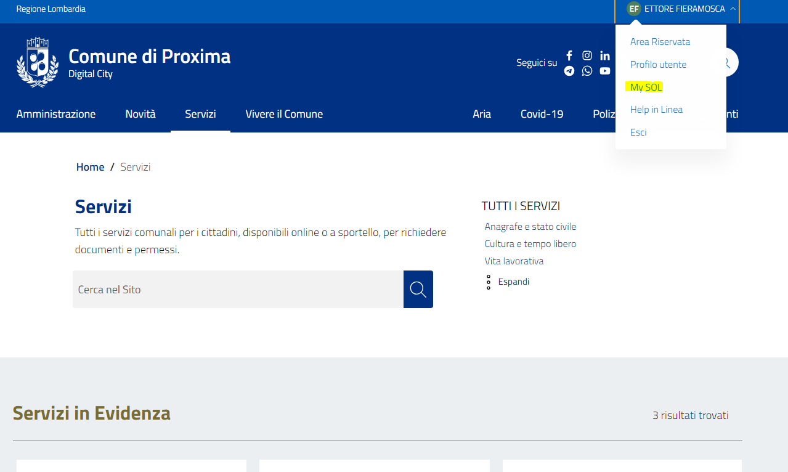Focus the Cerca nel Sito search field

(x=238, y=290)
